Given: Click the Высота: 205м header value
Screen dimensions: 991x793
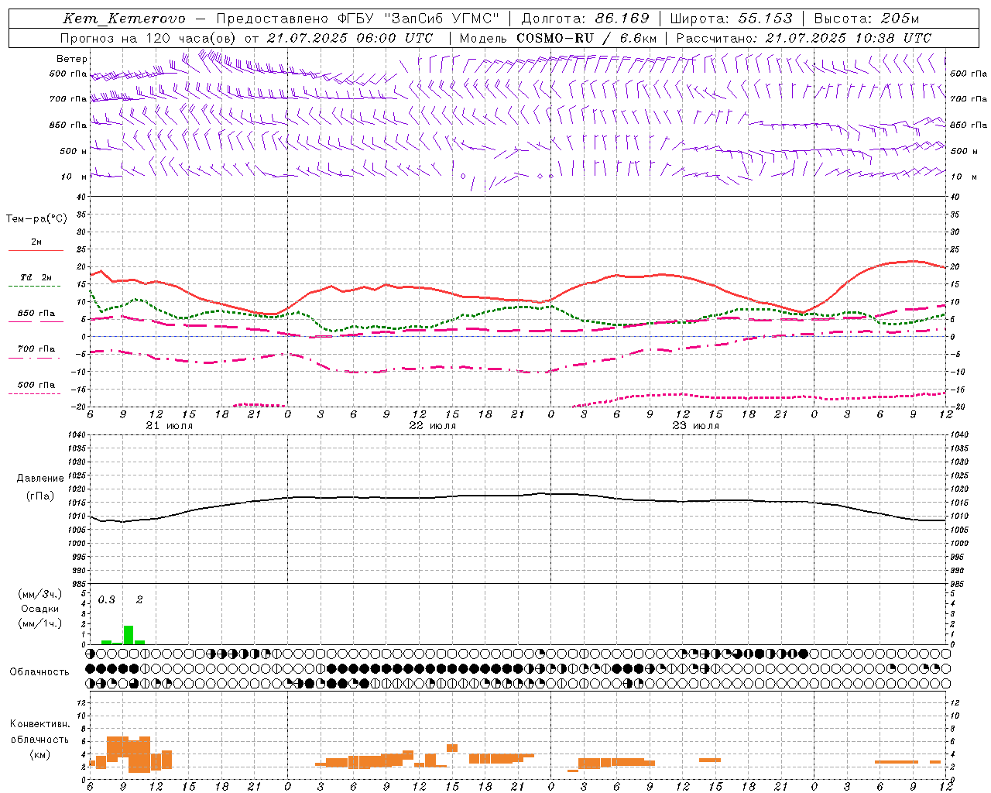Looking at the screenshot, I should tap(866, 19).
